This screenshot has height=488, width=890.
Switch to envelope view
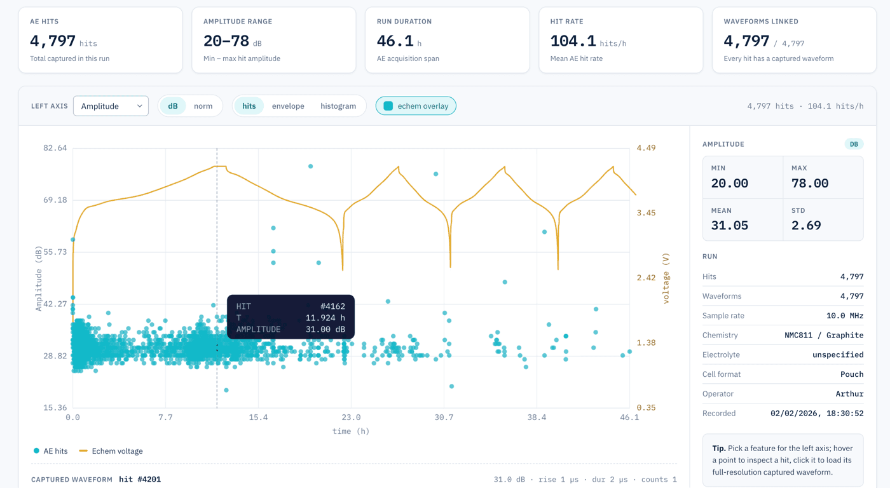288,106
